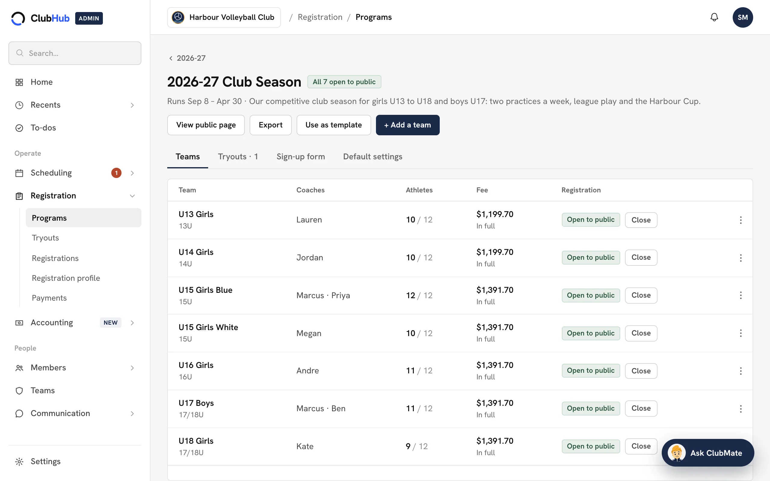Click the Registration clipboard icon
Image resolution: width=770 pixels, height=481 pixels.
(19, 196)
